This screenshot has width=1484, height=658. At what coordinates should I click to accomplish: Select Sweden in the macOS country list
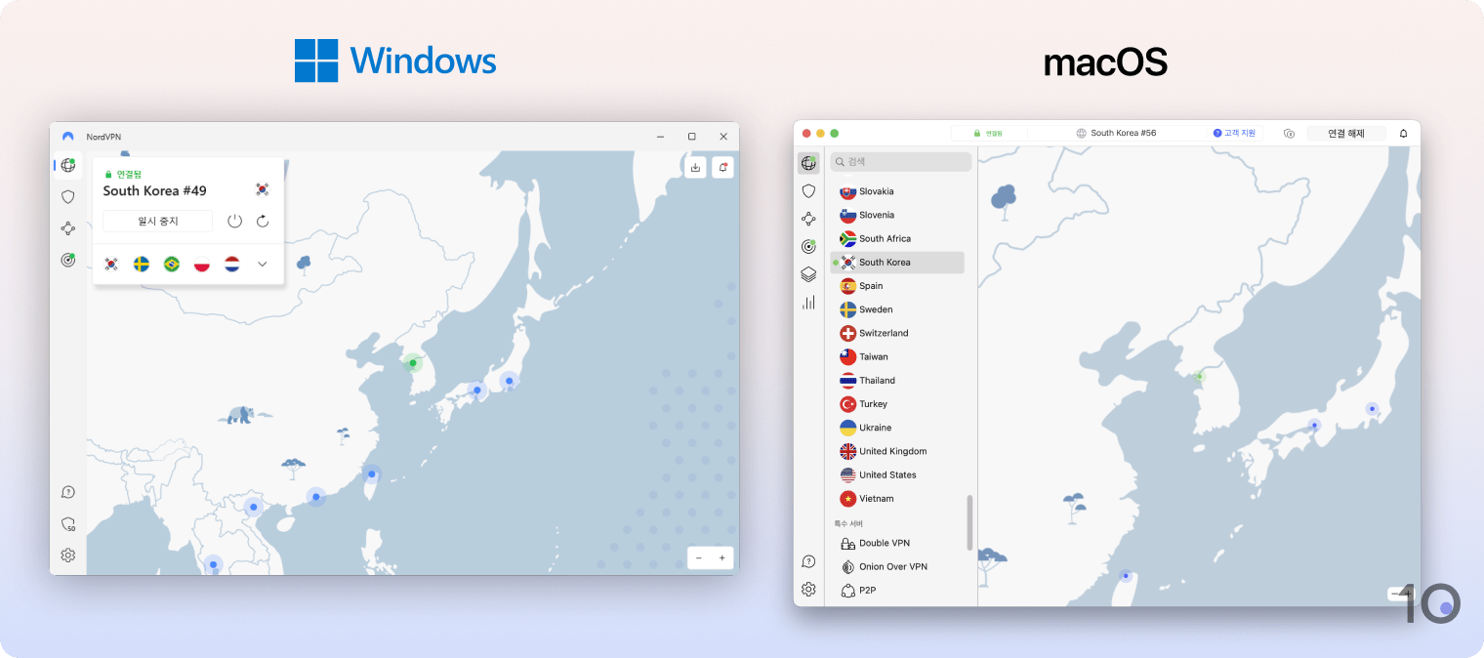[x=897, y=309]
